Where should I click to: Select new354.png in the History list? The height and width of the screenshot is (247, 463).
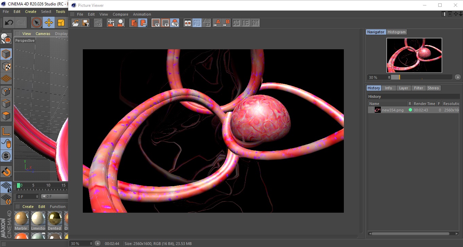click(392, 110)
